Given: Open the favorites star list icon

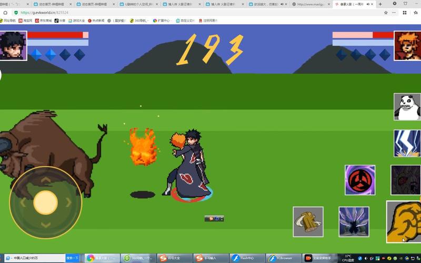Looking at the screenshot, I should point(416,13).
